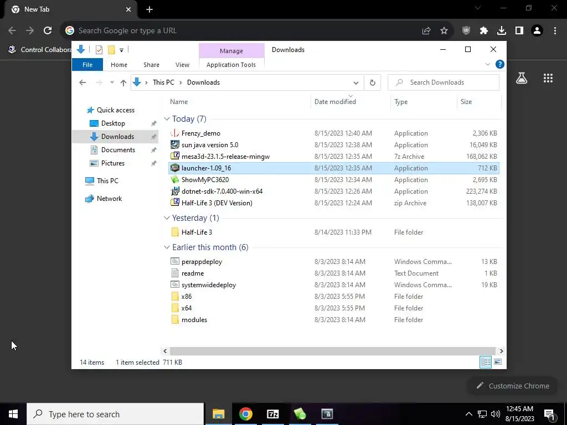Open the View ribbon tab
Screen dimensions: 567x425
point(182,65)
